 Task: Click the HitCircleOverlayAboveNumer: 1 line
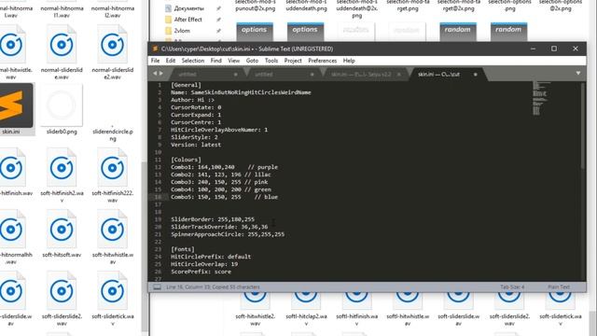coord(219,130)
